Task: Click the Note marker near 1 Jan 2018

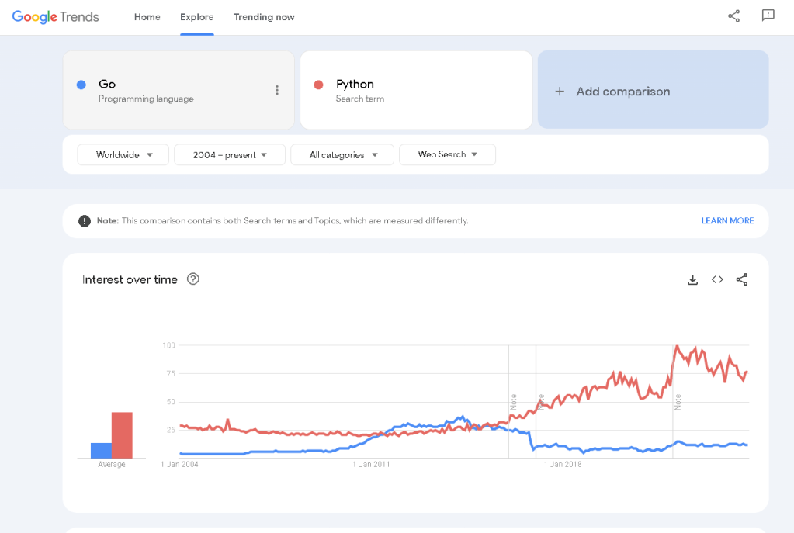Action: pos(541,402)
